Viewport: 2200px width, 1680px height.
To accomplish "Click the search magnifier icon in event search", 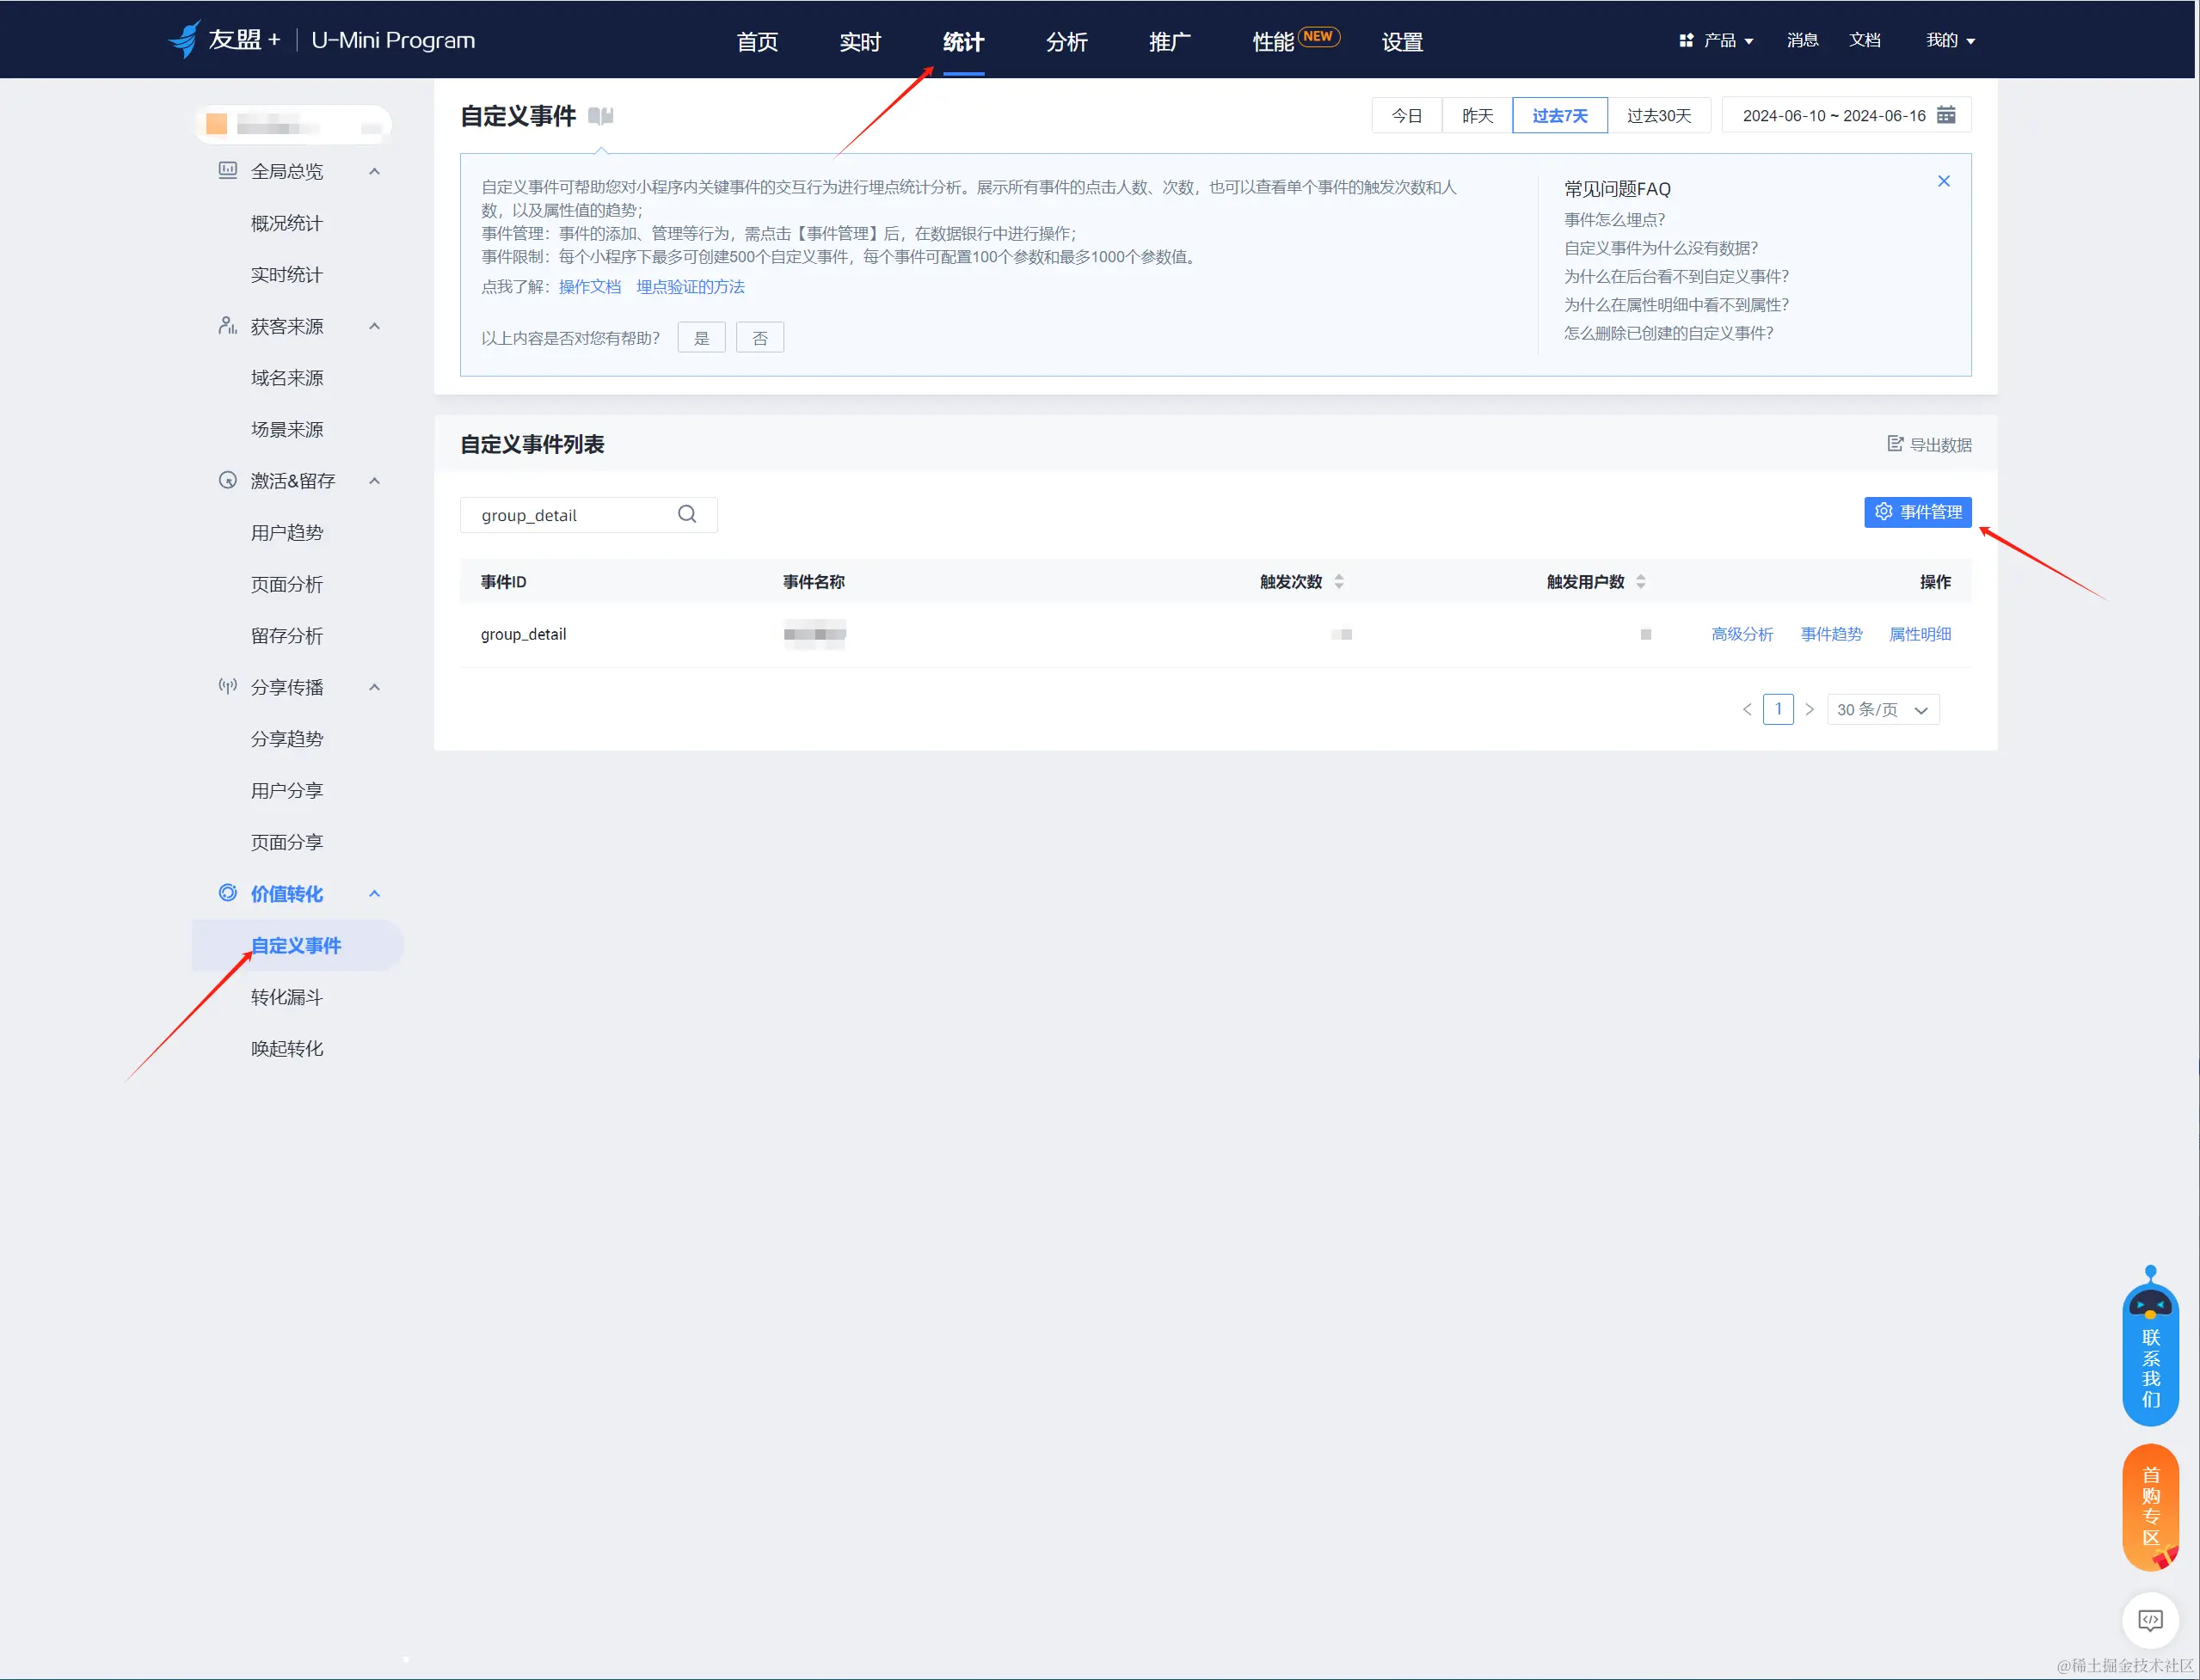I will pyautogui.click(x=686, y=514).
